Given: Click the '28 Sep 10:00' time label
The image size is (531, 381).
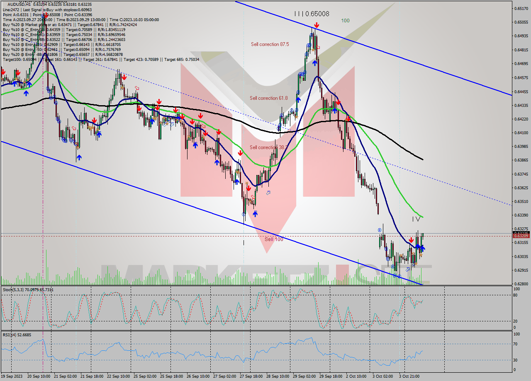Looking at the screenshot, I should (278, 376).
